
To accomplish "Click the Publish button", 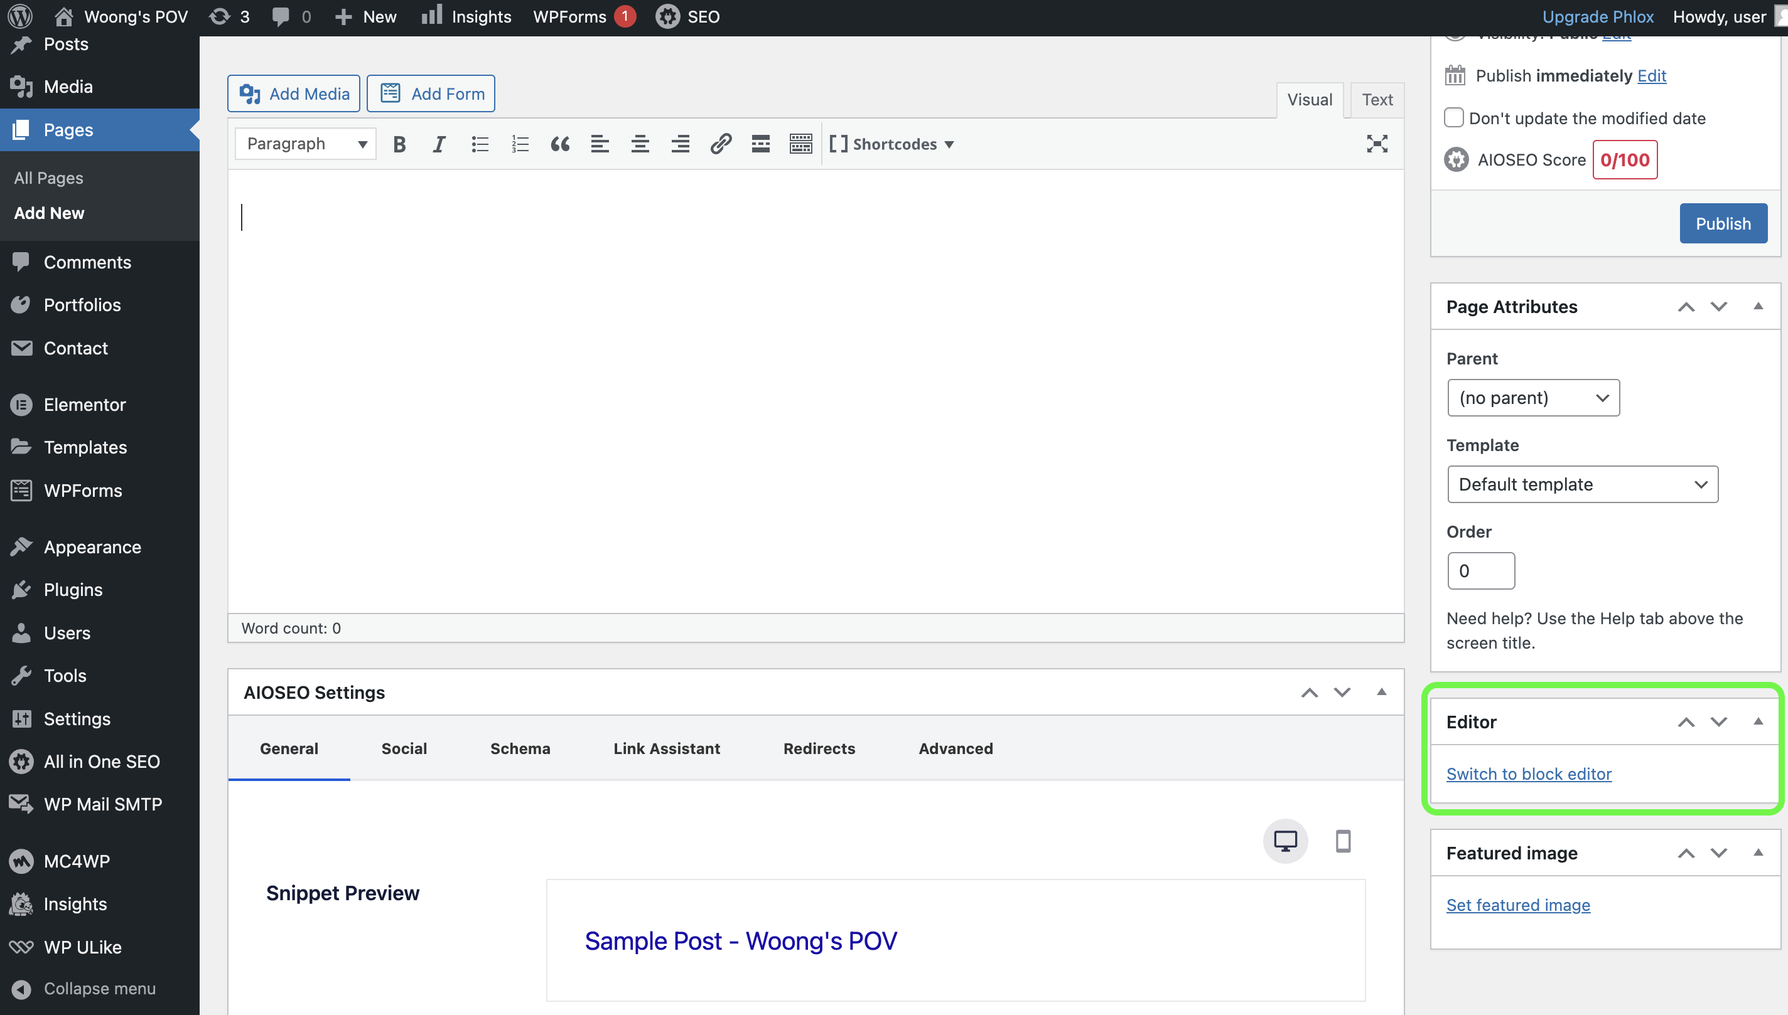I will pyautogui.click(x=1723, y=224).
